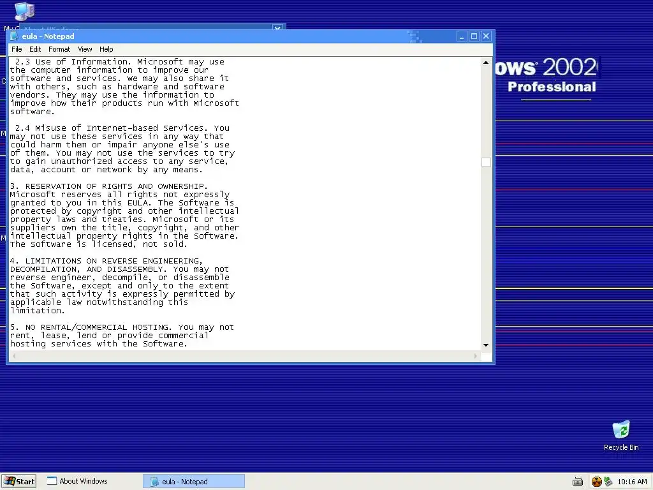Click '5. NO RENTAL/COMMERCIAL HOSTING.' line
Screen dimensions: 653x490
tap(91, 327)
